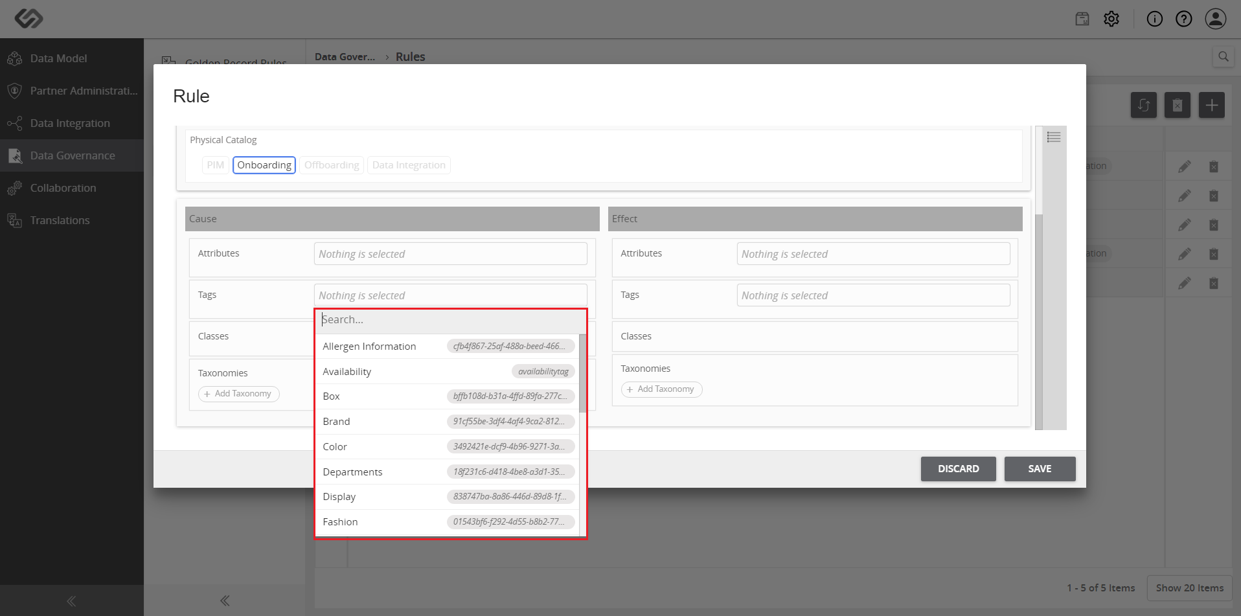This screenshot has width=1241, height=616.
Task: Select Departments from tag list
Action: click(448, 472)
